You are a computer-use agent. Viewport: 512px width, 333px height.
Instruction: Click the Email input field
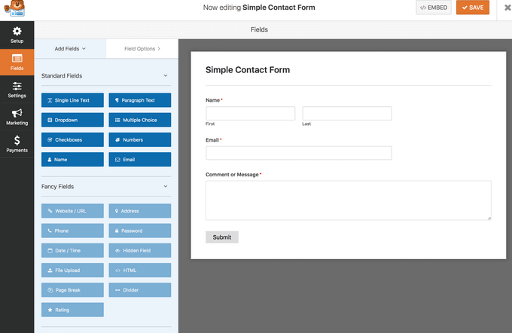point(299,153)
